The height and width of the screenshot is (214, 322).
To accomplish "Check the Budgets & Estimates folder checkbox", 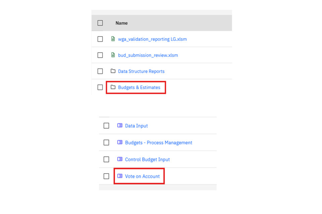I will (x=100, y=87).
